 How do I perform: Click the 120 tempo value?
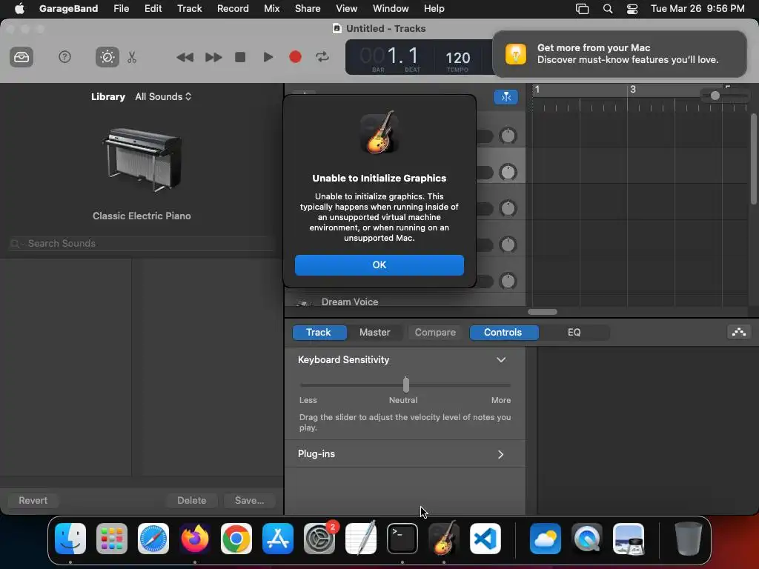point(457,58)
